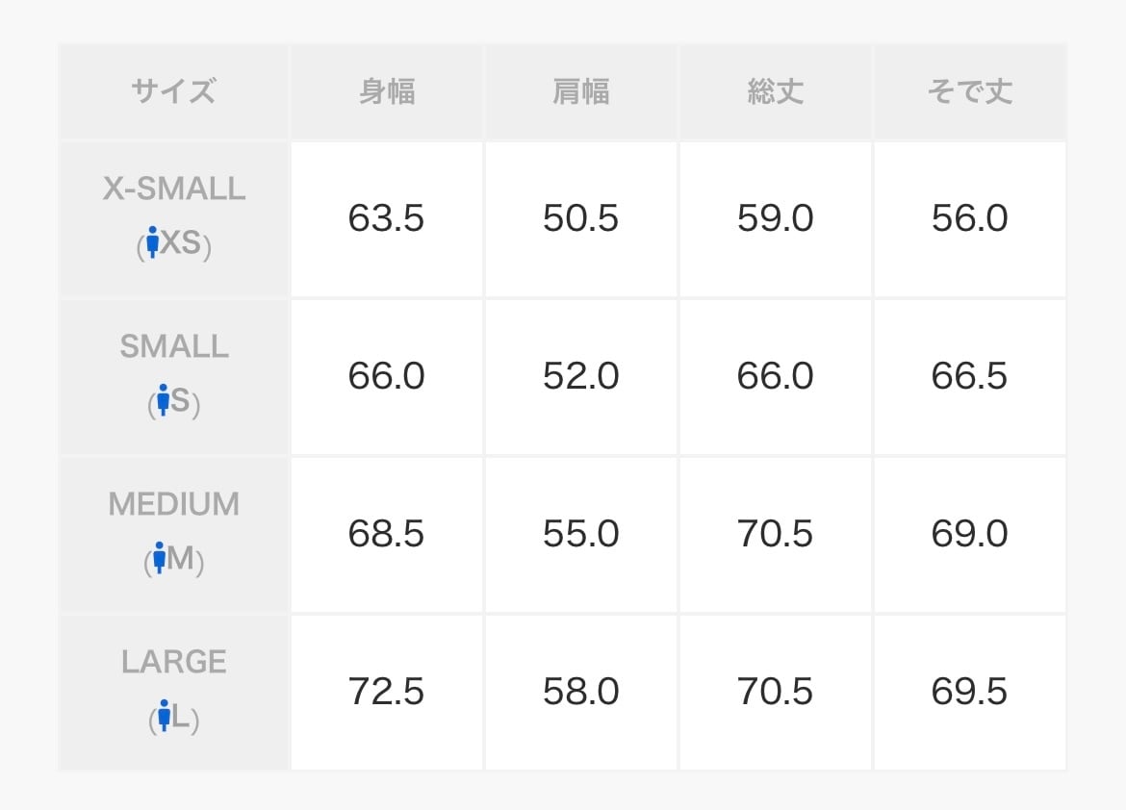Click the 肩幅 column header

click(581, 92)
